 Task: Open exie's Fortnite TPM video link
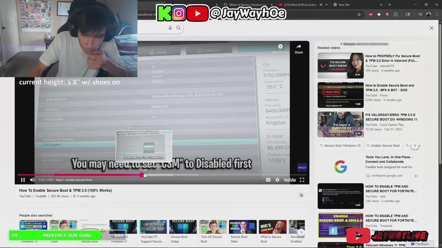click(x=391, y=189)
